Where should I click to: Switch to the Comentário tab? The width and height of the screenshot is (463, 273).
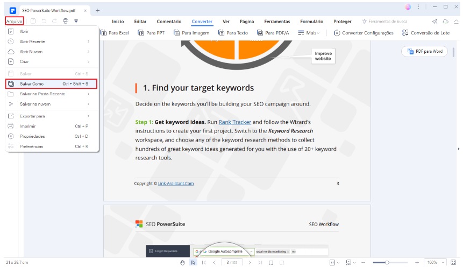coord(169,22)
